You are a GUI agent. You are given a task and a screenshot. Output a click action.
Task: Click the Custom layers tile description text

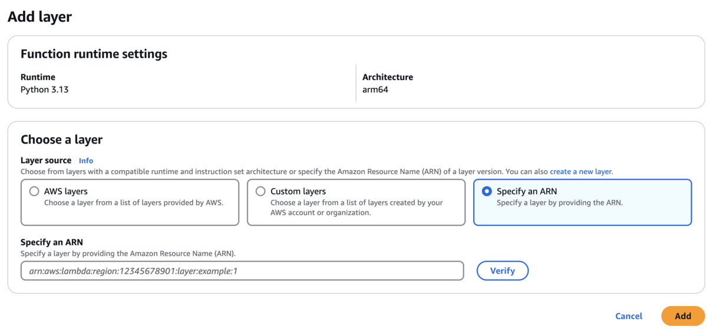pos(356,208)
